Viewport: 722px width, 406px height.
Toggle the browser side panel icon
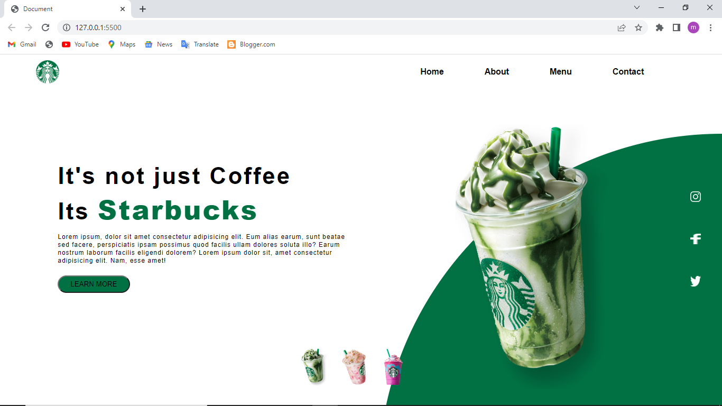click(677, 27)
